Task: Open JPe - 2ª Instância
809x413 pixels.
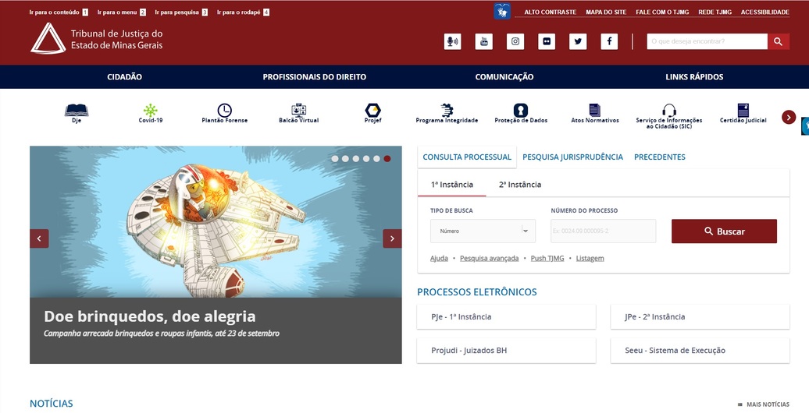Action: [700, 316]
